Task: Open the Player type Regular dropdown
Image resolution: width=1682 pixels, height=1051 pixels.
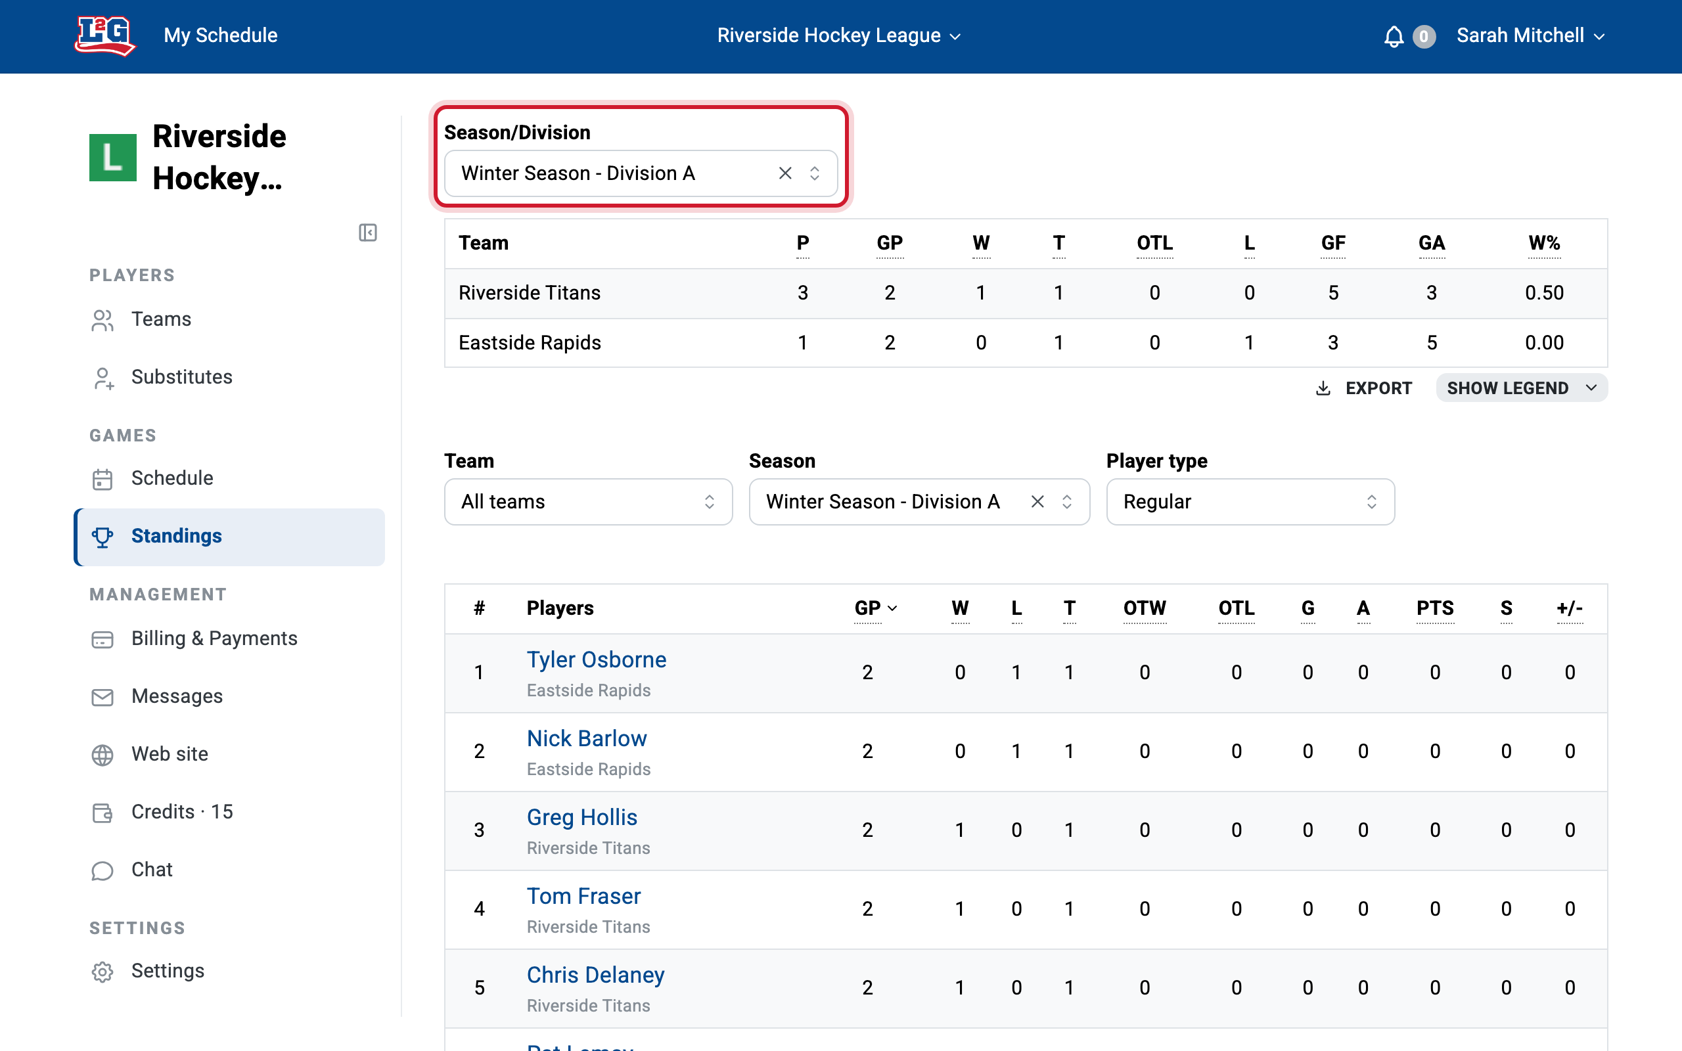Action: [1250, 501]
